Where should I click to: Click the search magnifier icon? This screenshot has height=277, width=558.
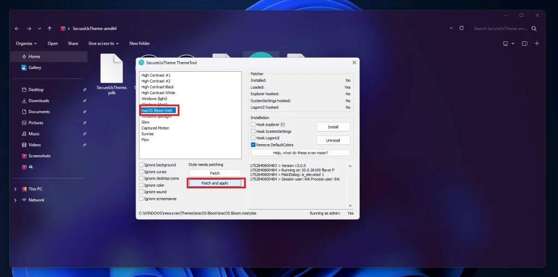534,28
